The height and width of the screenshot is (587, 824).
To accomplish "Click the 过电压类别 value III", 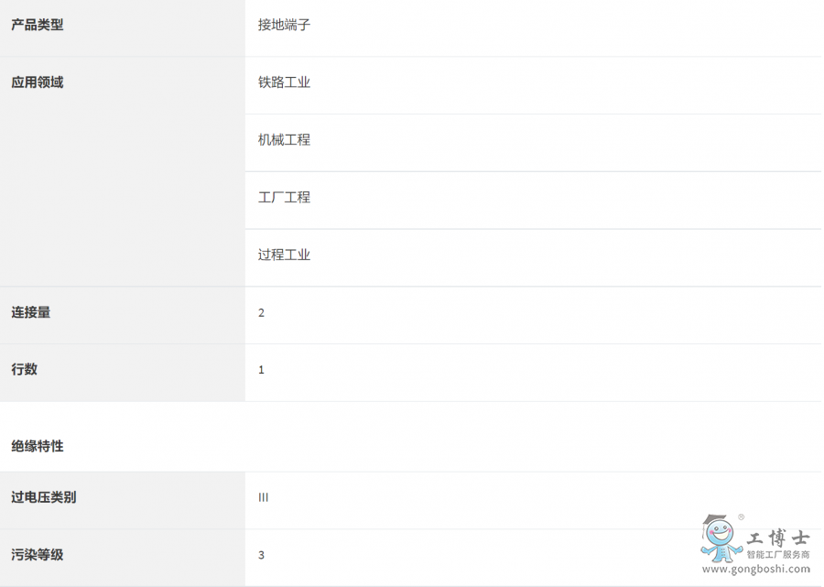I will pyautogui.click(x=264, y=498).
